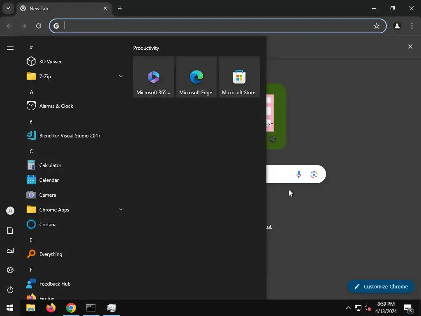Open Settings gear in Start sidebar

coord(10,270)
